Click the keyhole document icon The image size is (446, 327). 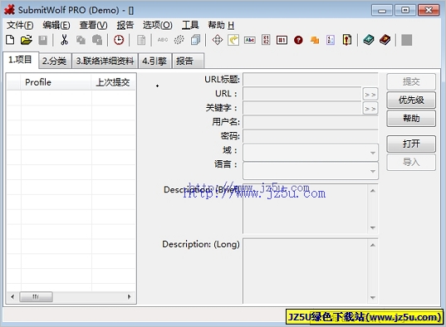347,40
